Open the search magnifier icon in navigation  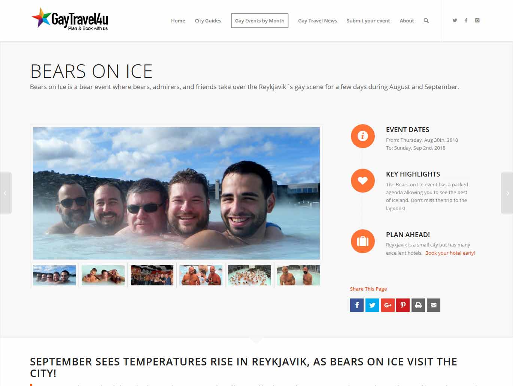pos(426,21)
